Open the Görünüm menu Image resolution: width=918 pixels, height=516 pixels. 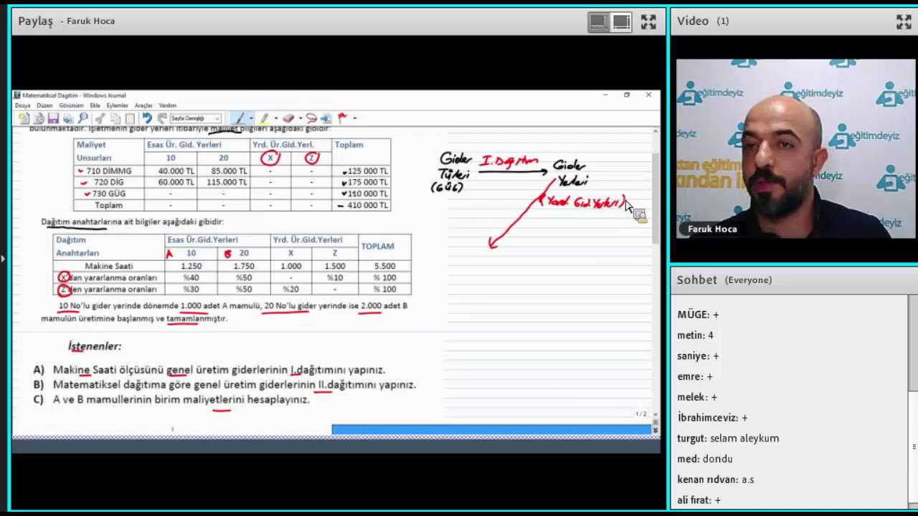[72, 105]
